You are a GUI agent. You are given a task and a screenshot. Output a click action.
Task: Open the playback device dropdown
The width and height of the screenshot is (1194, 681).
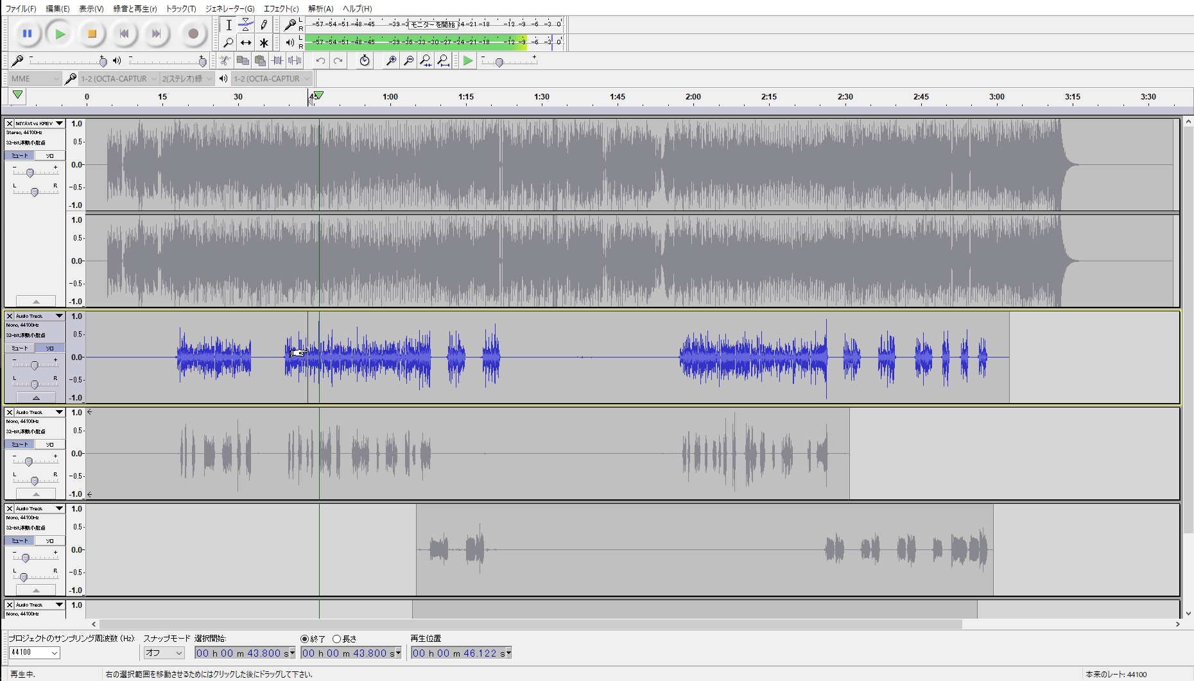272,78
